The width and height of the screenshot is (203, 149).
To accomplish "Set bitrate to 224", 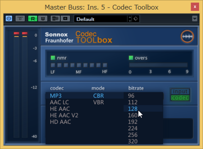I will tap(132, 128).
